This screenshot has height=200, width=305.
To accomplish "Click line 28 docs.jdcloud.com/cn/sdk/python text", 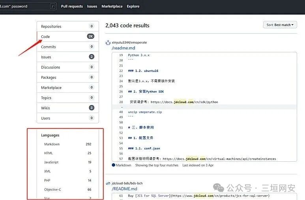I will [184, 102].
